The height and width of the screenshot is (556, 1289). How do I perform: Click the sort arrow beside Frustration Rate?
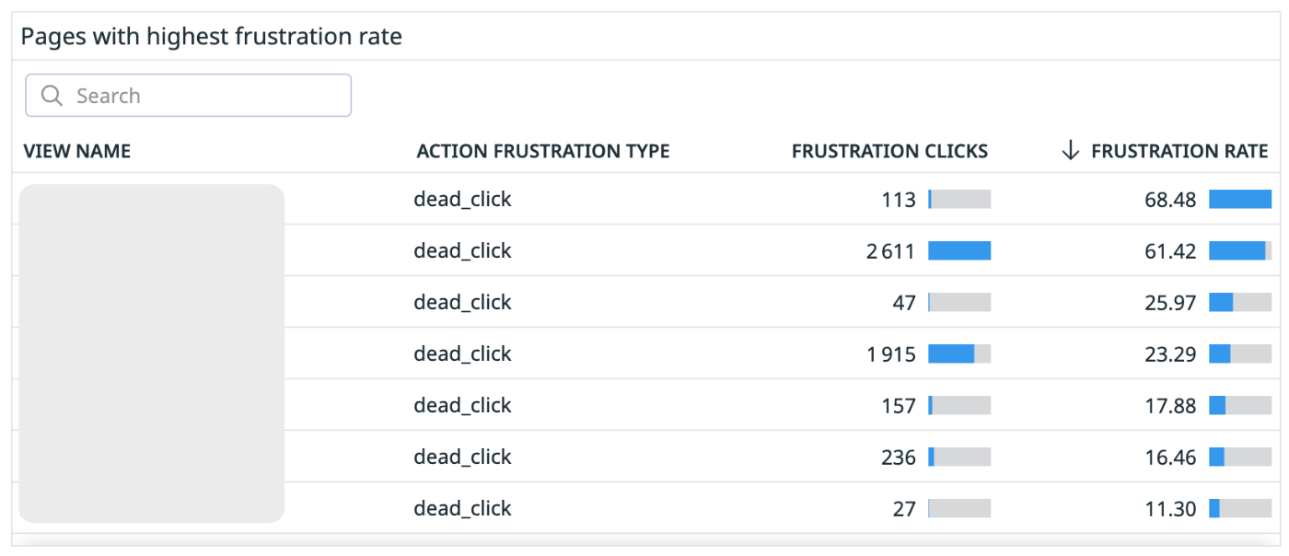pyautogui.click(x=1070, y=151)
